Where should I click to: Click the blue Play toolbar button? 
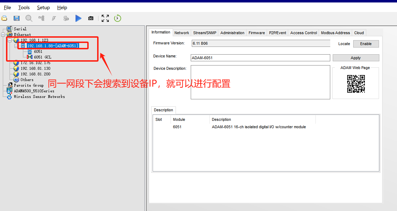click(x=78, y=18)
